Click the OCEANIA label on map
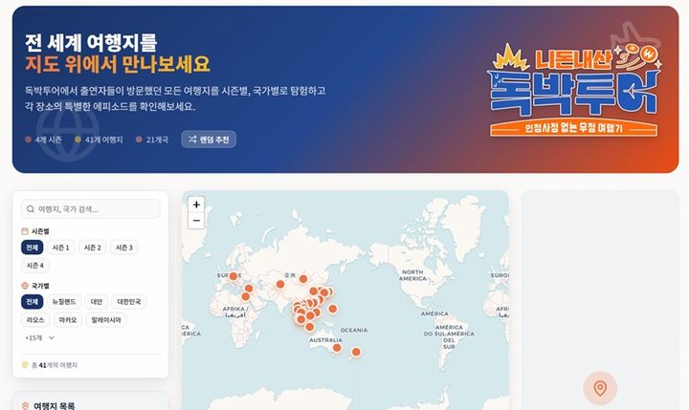Image resolution: width=689 pixels, height=410 pixels. [x=354, y=330]
